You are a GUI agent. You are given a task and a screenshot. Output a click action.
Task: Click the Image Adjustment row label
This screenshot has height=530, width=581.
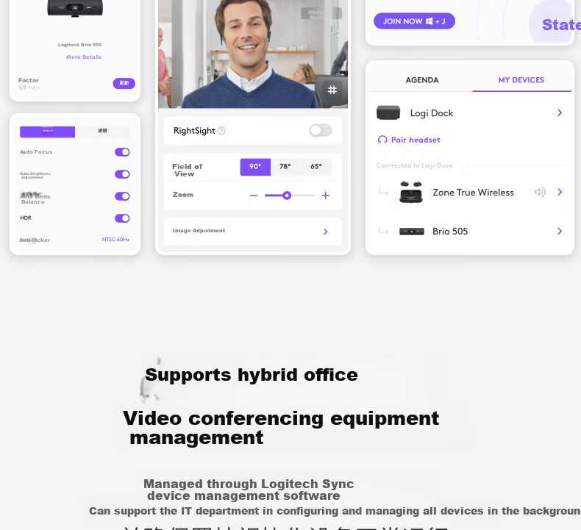pyautogui.click(x=199, y=230)
